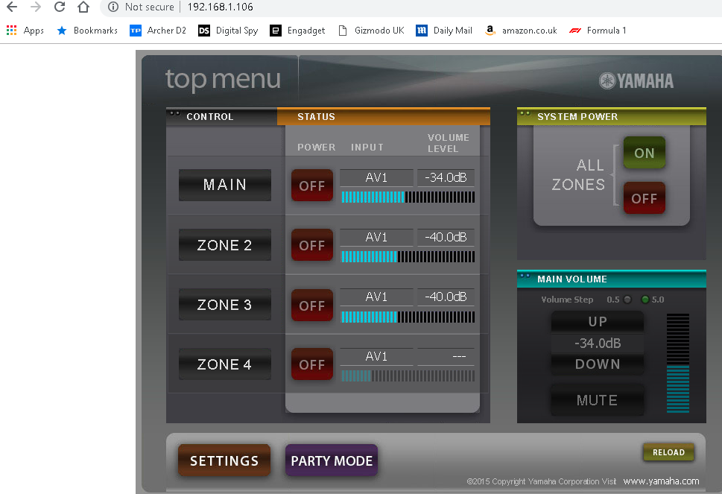The height and width of the screenshot is (494, 722).
Task: Toggle the MAIN zone power button
Action: coord(311,186)
